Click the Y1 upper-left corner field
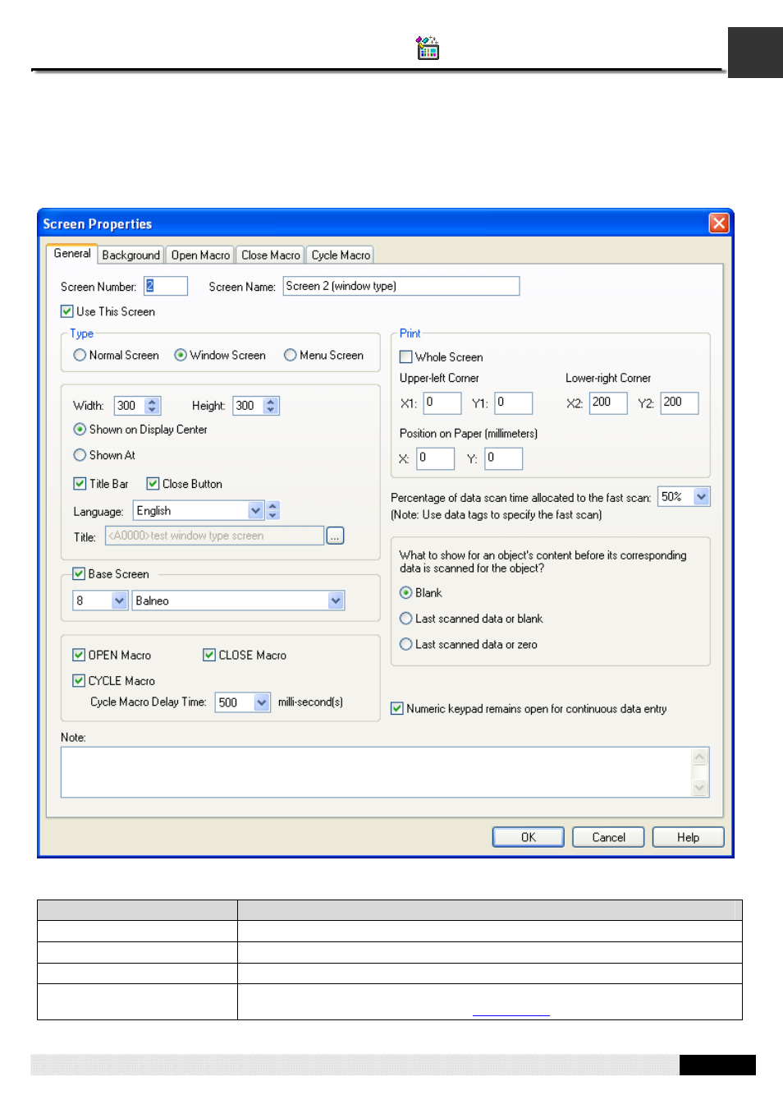This screenshot has width=783, height=1109. [514, 403]
